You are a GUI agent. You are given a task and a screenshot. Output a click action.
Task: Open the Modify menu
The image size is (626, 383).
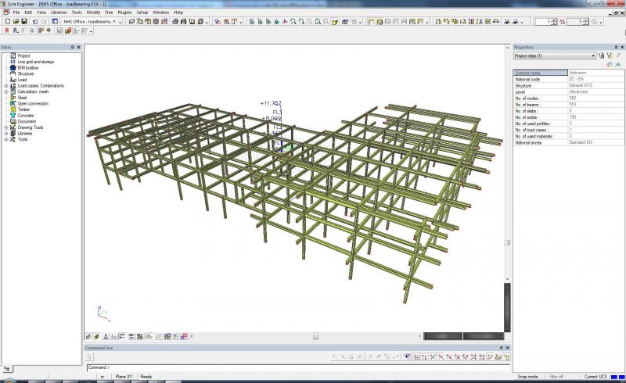point(93,13)
